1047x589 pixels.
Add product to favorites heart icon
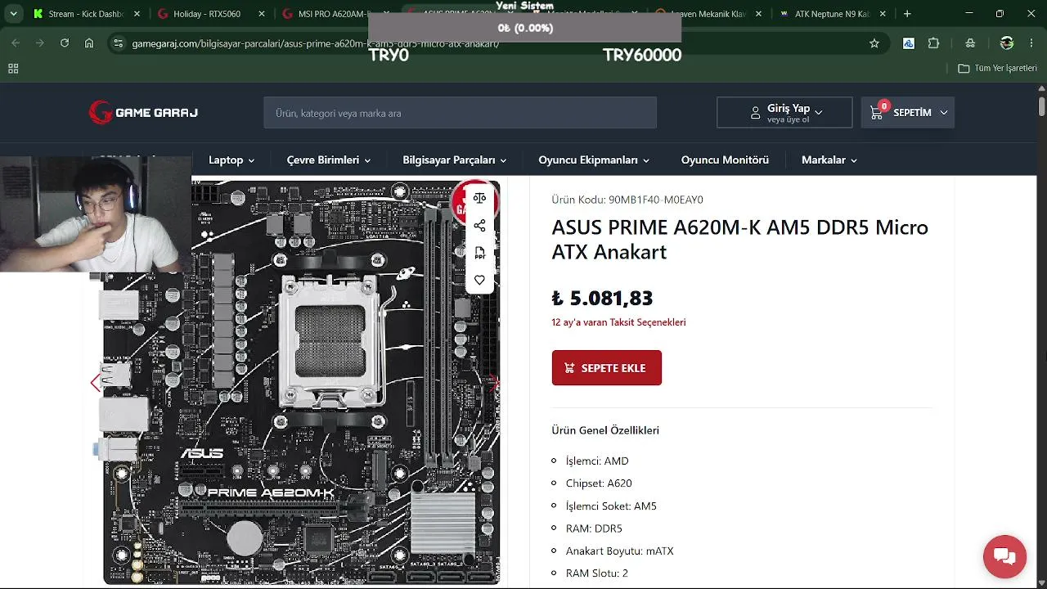479,280
